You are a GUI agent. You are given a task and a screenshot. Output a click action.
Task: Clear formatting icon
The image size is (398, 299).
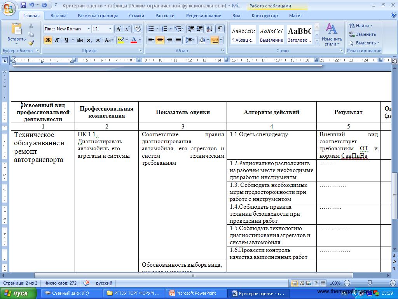pos(137,29)
